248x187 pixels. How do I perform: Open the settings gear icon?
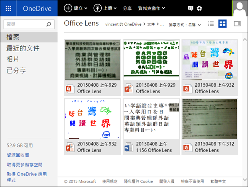199,8
